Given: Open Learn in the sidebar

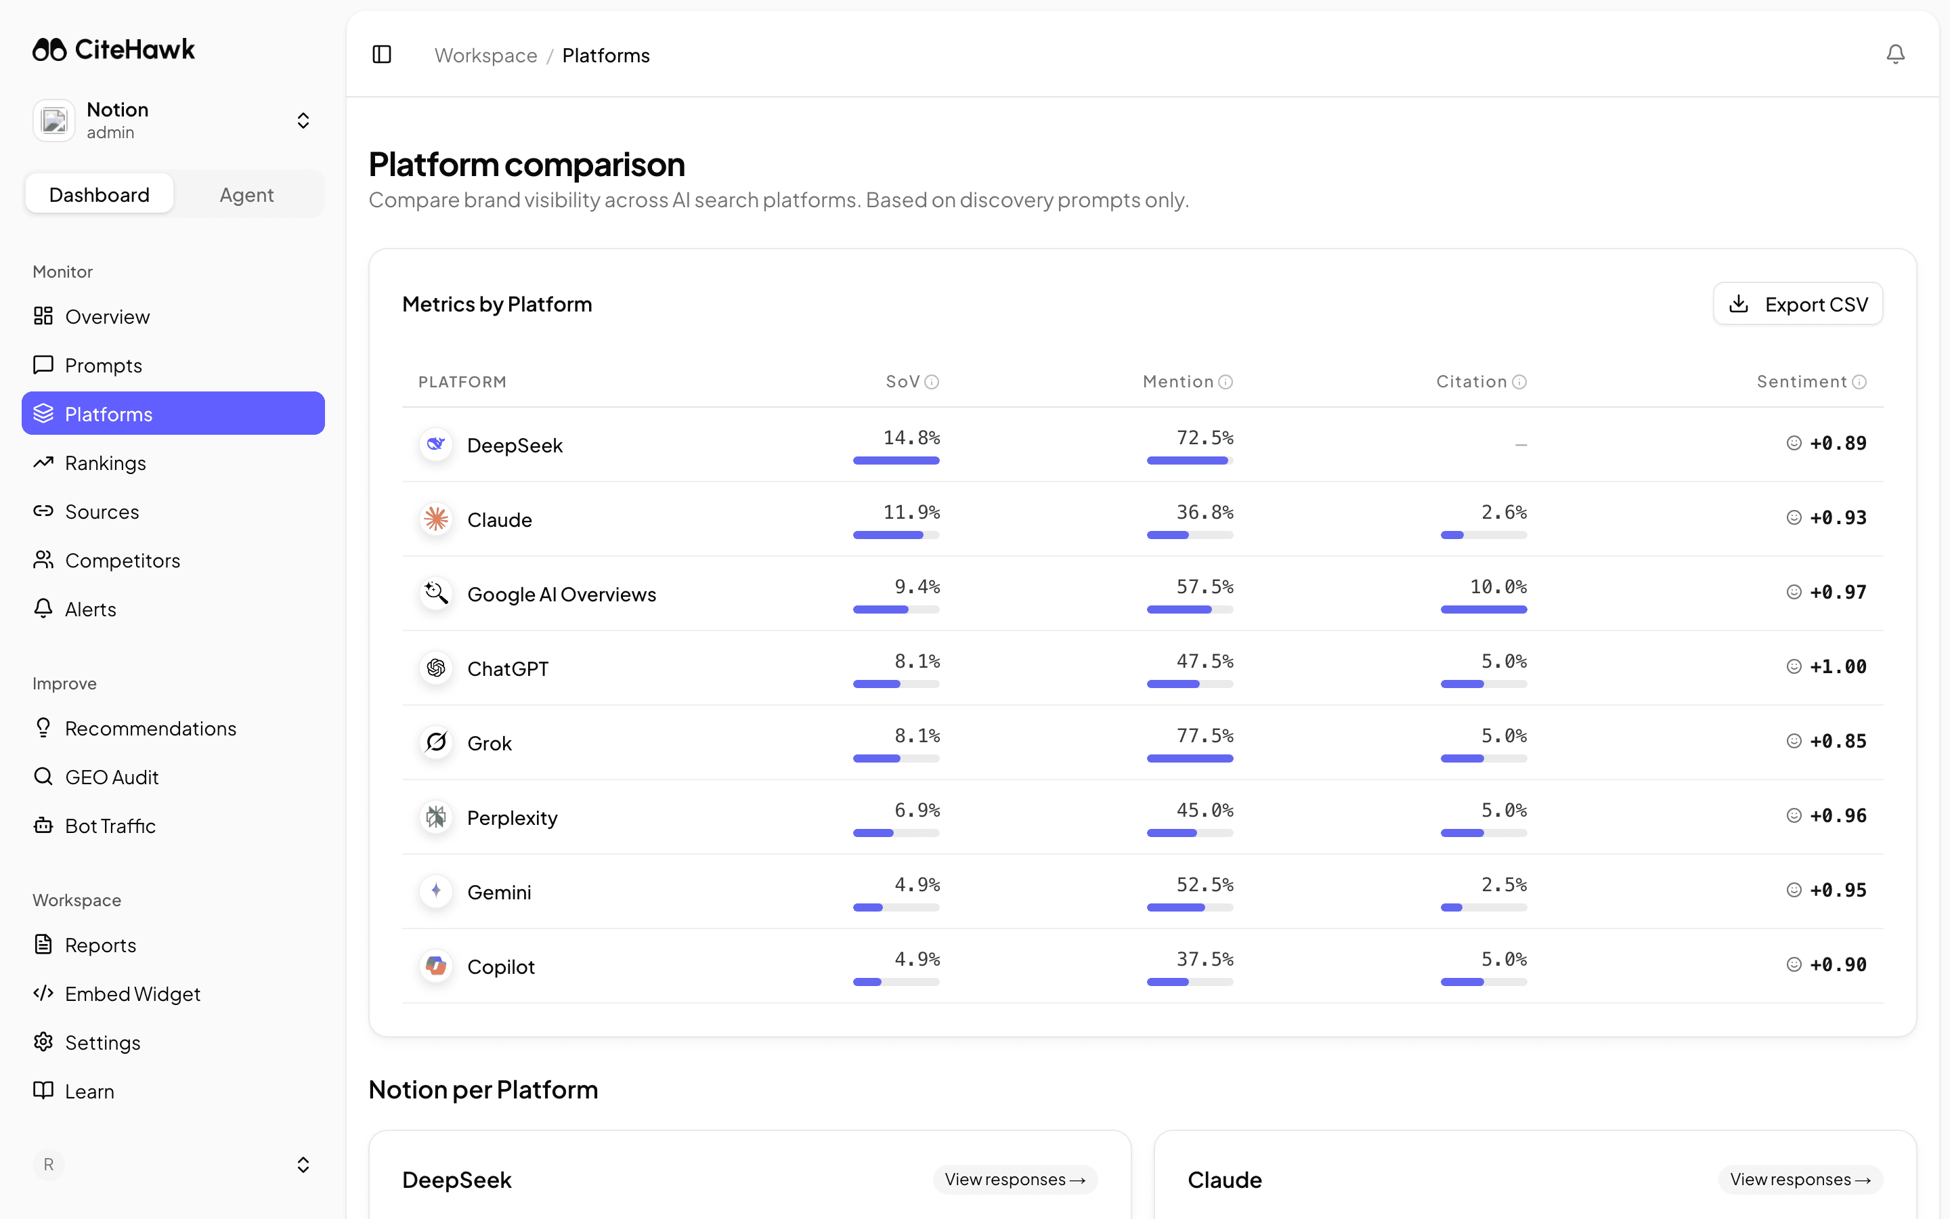Looking at the screenshot, I should coord(173,1091).
